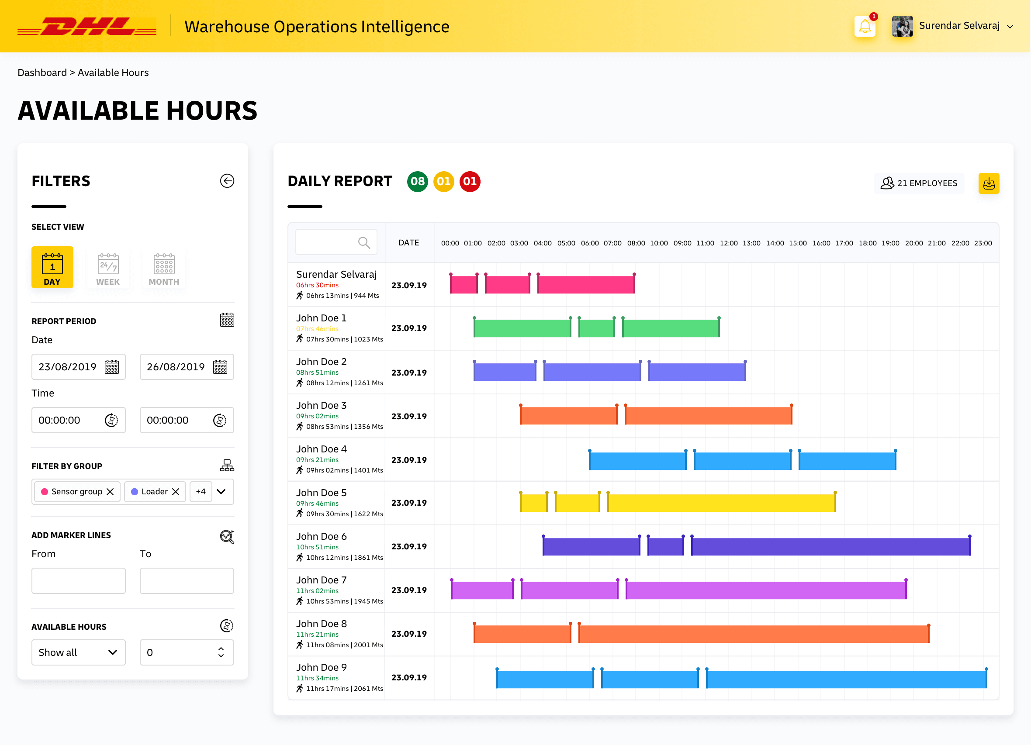The image size is (1031, 745).
Task: Click the search magnifier icon in report
Action: (x=363, y=243)
